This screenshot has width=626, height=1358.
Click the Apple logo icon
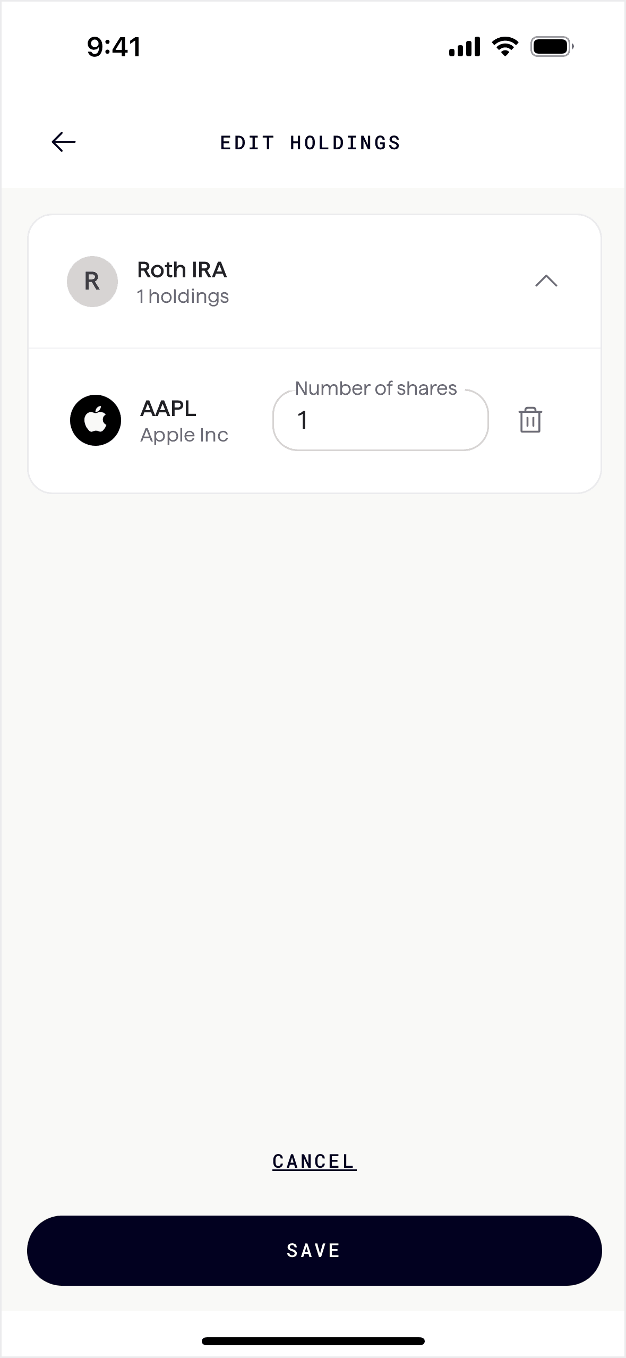(x=96, y=420)
